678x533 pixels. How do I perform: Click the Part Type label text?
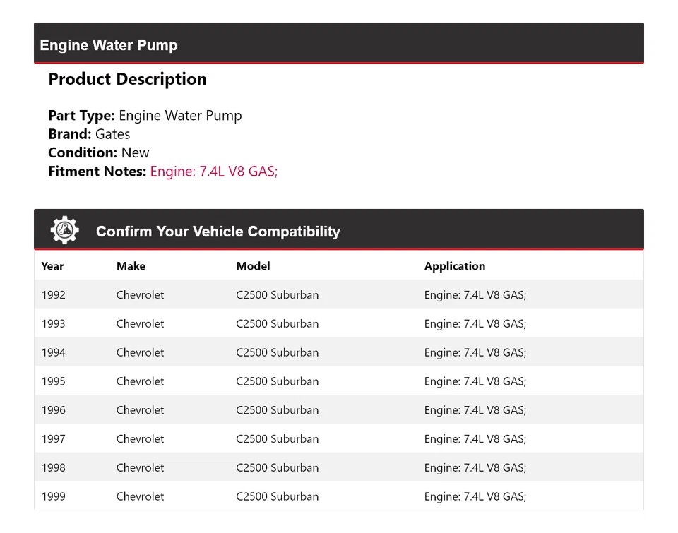[x=81, y=116]
